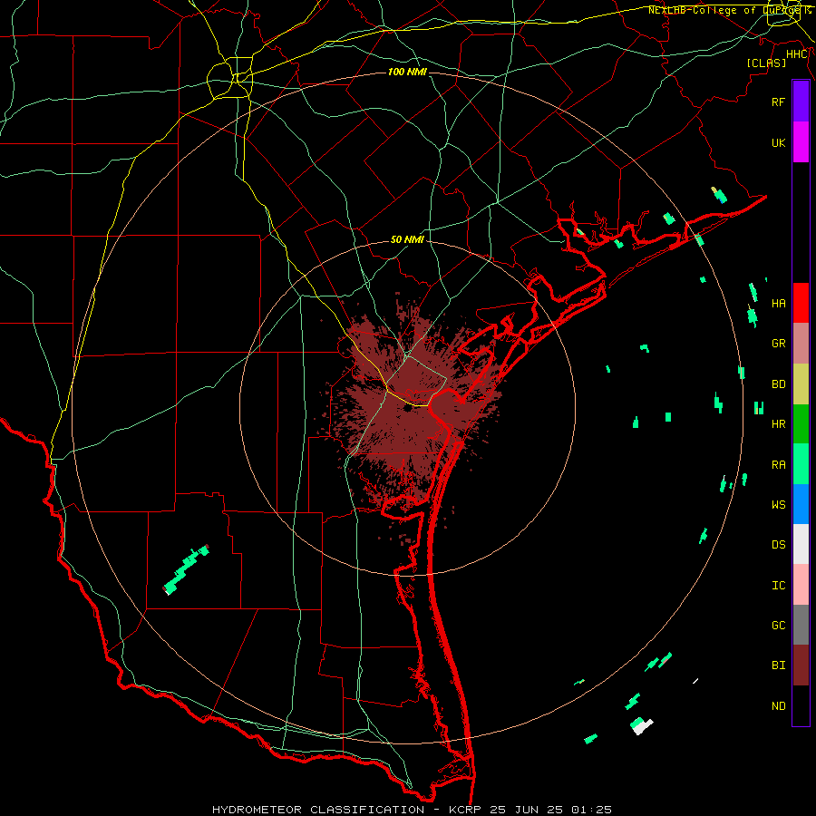Click the GR legend label
The width and height of the screenshot is (816, 816).
click(x=778, y=344)
